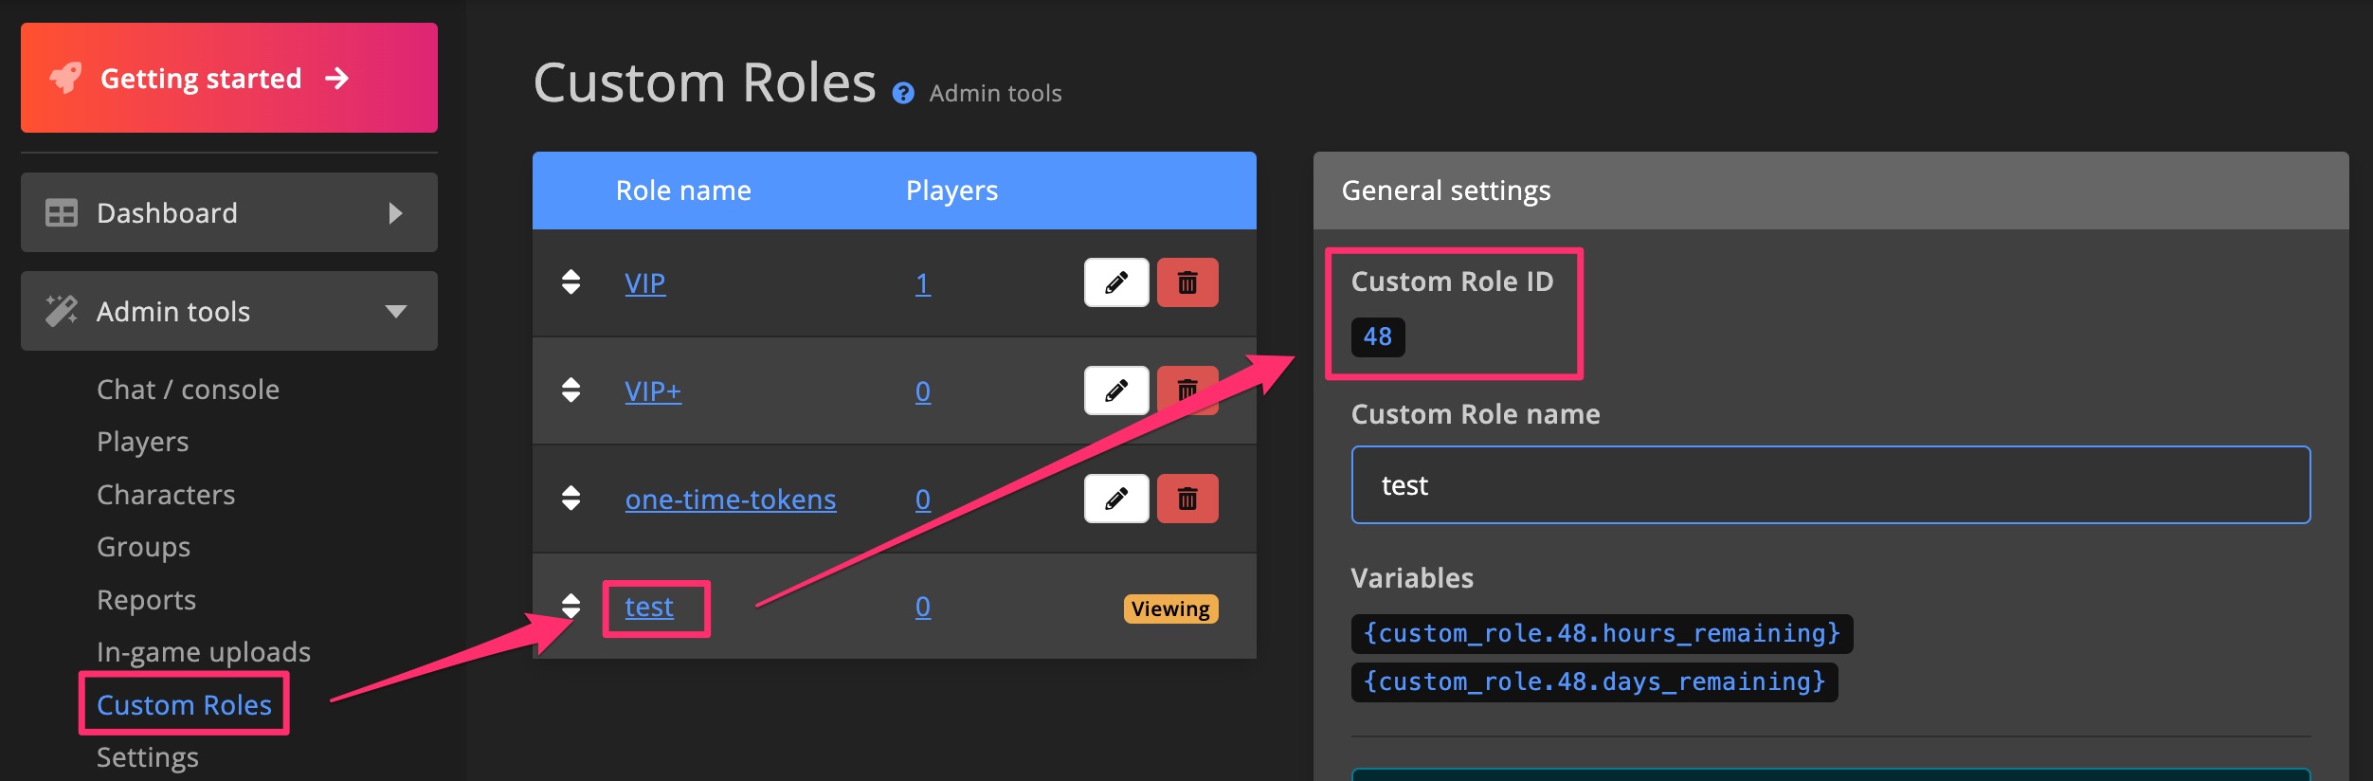Viewport: 2373px width, 781px height.
Task: Click the Players column header
Action: point(951,191)
